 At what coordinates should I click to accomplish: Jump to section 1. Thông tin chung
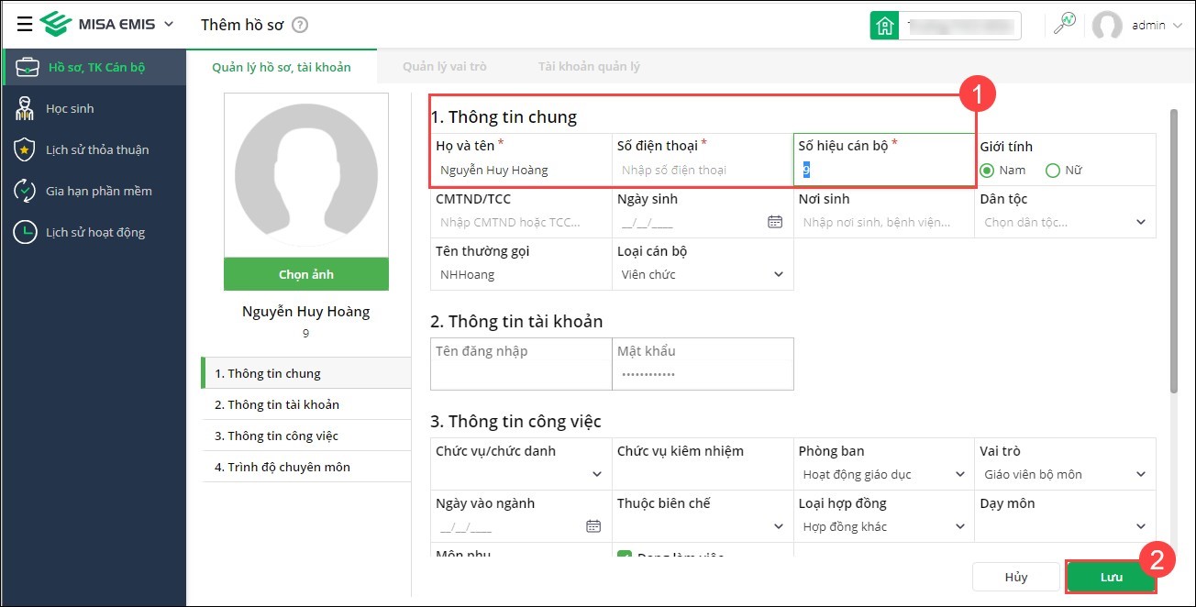(x=306, y=373)
